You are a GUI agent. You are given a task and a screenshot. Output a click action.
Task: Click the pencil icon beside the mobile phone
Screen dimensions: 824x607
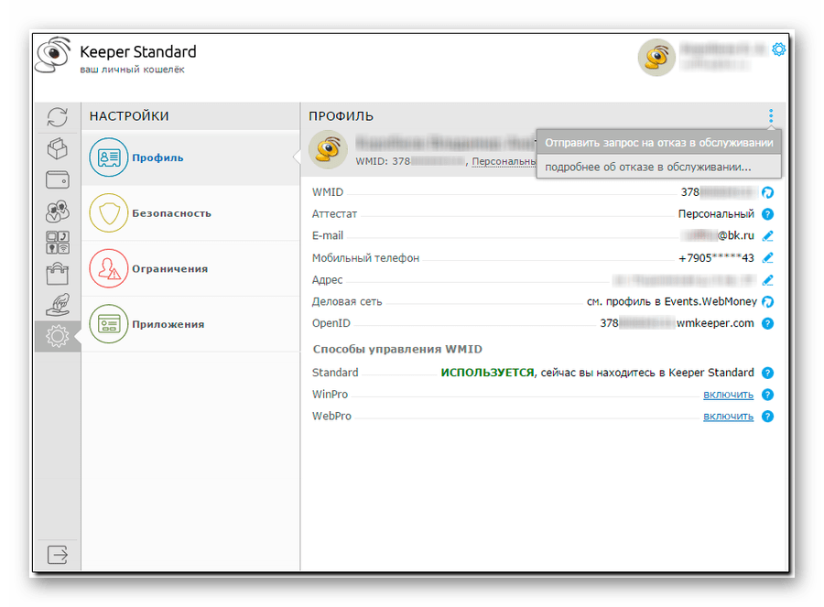coord(767,258)
